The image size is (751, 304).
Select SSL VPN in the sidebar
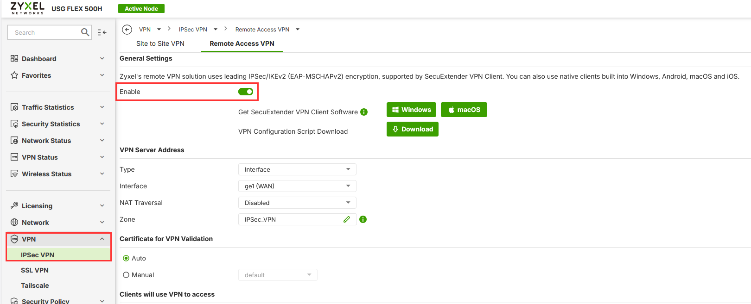tap(35, 270)
